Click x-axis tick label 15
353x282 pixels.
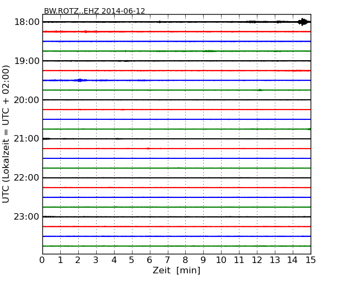pos(311,260)
